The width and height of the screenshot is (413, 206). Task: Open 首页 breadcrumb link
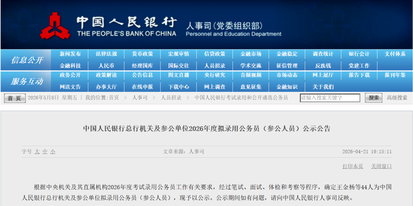click(114, 98)
